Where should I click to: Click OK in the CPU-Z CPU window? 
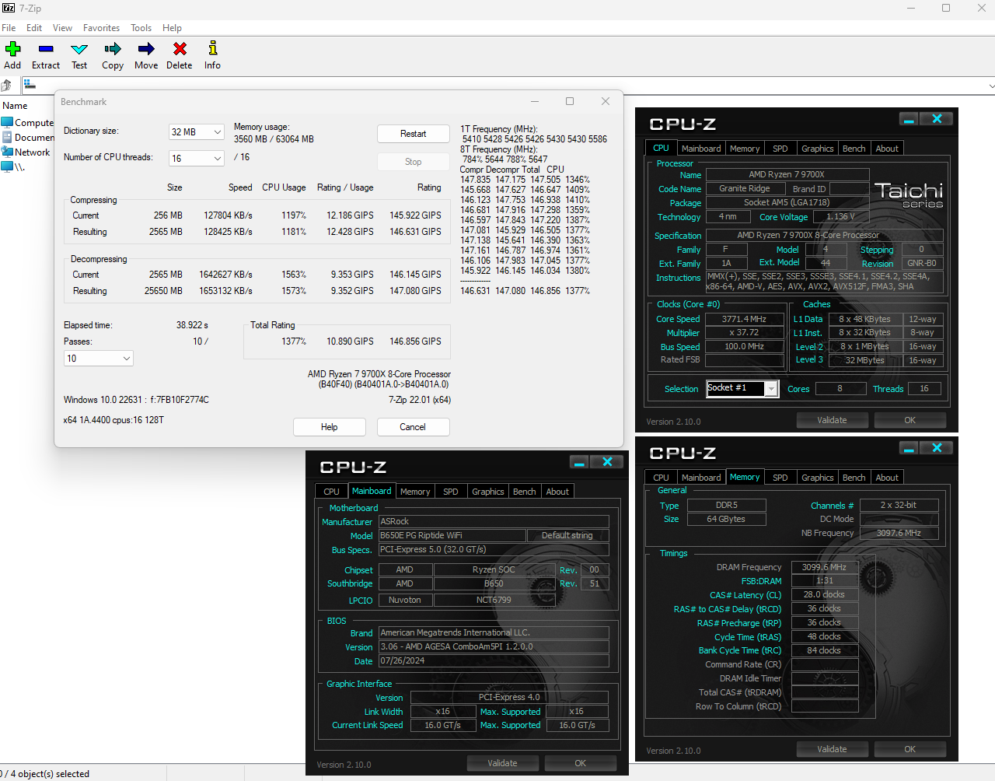coord(909,420)
